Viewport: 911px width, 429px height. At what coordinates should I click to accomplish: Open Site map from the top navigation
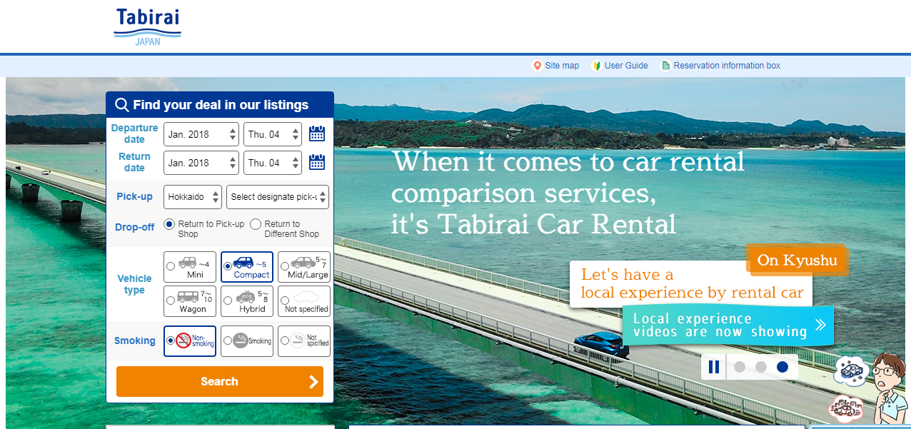[560, 65]
